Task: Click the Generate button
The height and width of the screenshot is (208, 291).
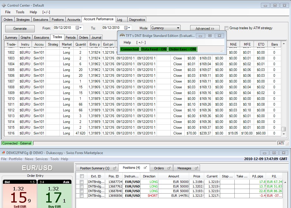Action: (x=20, y=29)
